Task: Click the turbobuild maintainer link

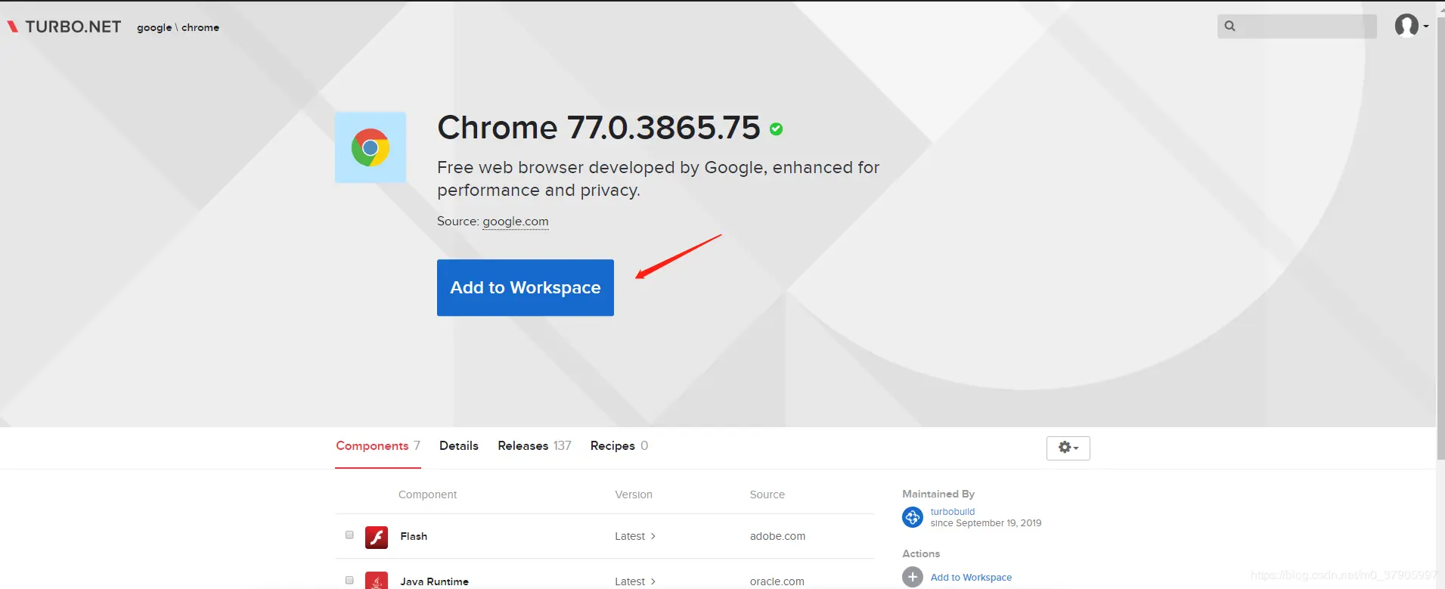Action: 953,512
